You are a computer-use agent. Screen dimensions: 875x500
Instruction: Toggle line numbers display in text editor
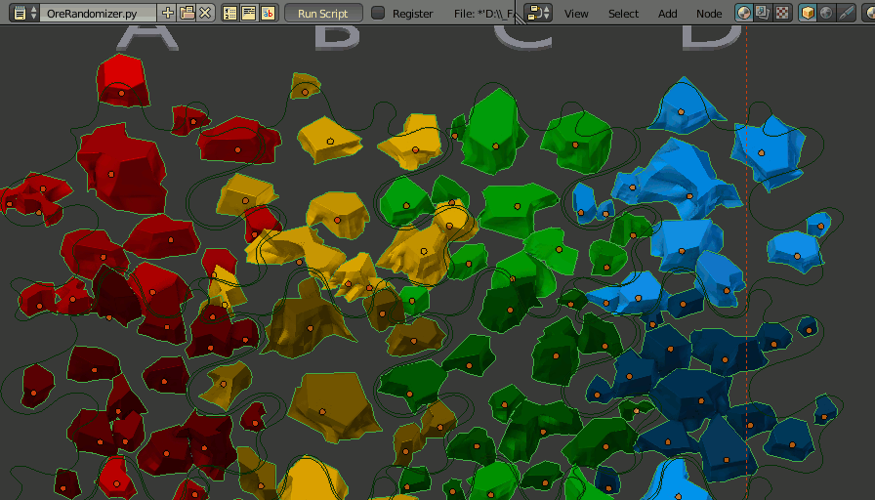click(x=229, y=13)
